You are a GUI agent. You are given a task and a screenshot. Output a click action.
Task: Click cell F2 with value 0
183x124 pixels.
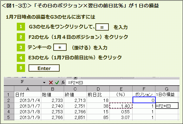(144, 100)
